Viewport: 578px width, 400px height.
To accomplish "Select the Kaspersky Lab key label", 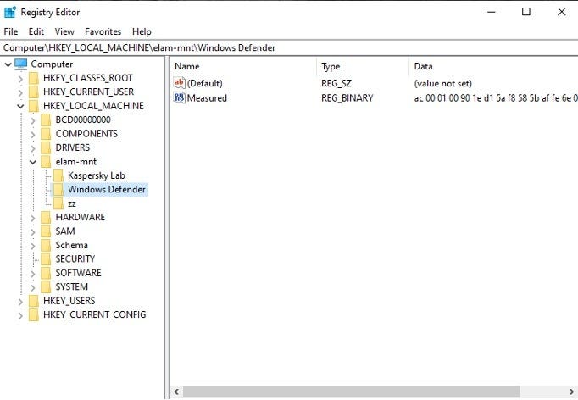I will point(97,175).
